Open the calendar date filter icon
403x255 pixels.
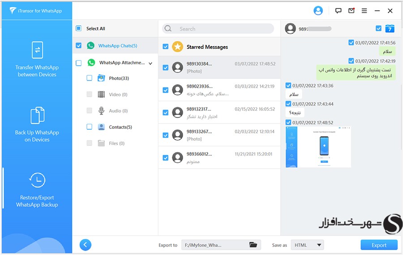(390, 29)
